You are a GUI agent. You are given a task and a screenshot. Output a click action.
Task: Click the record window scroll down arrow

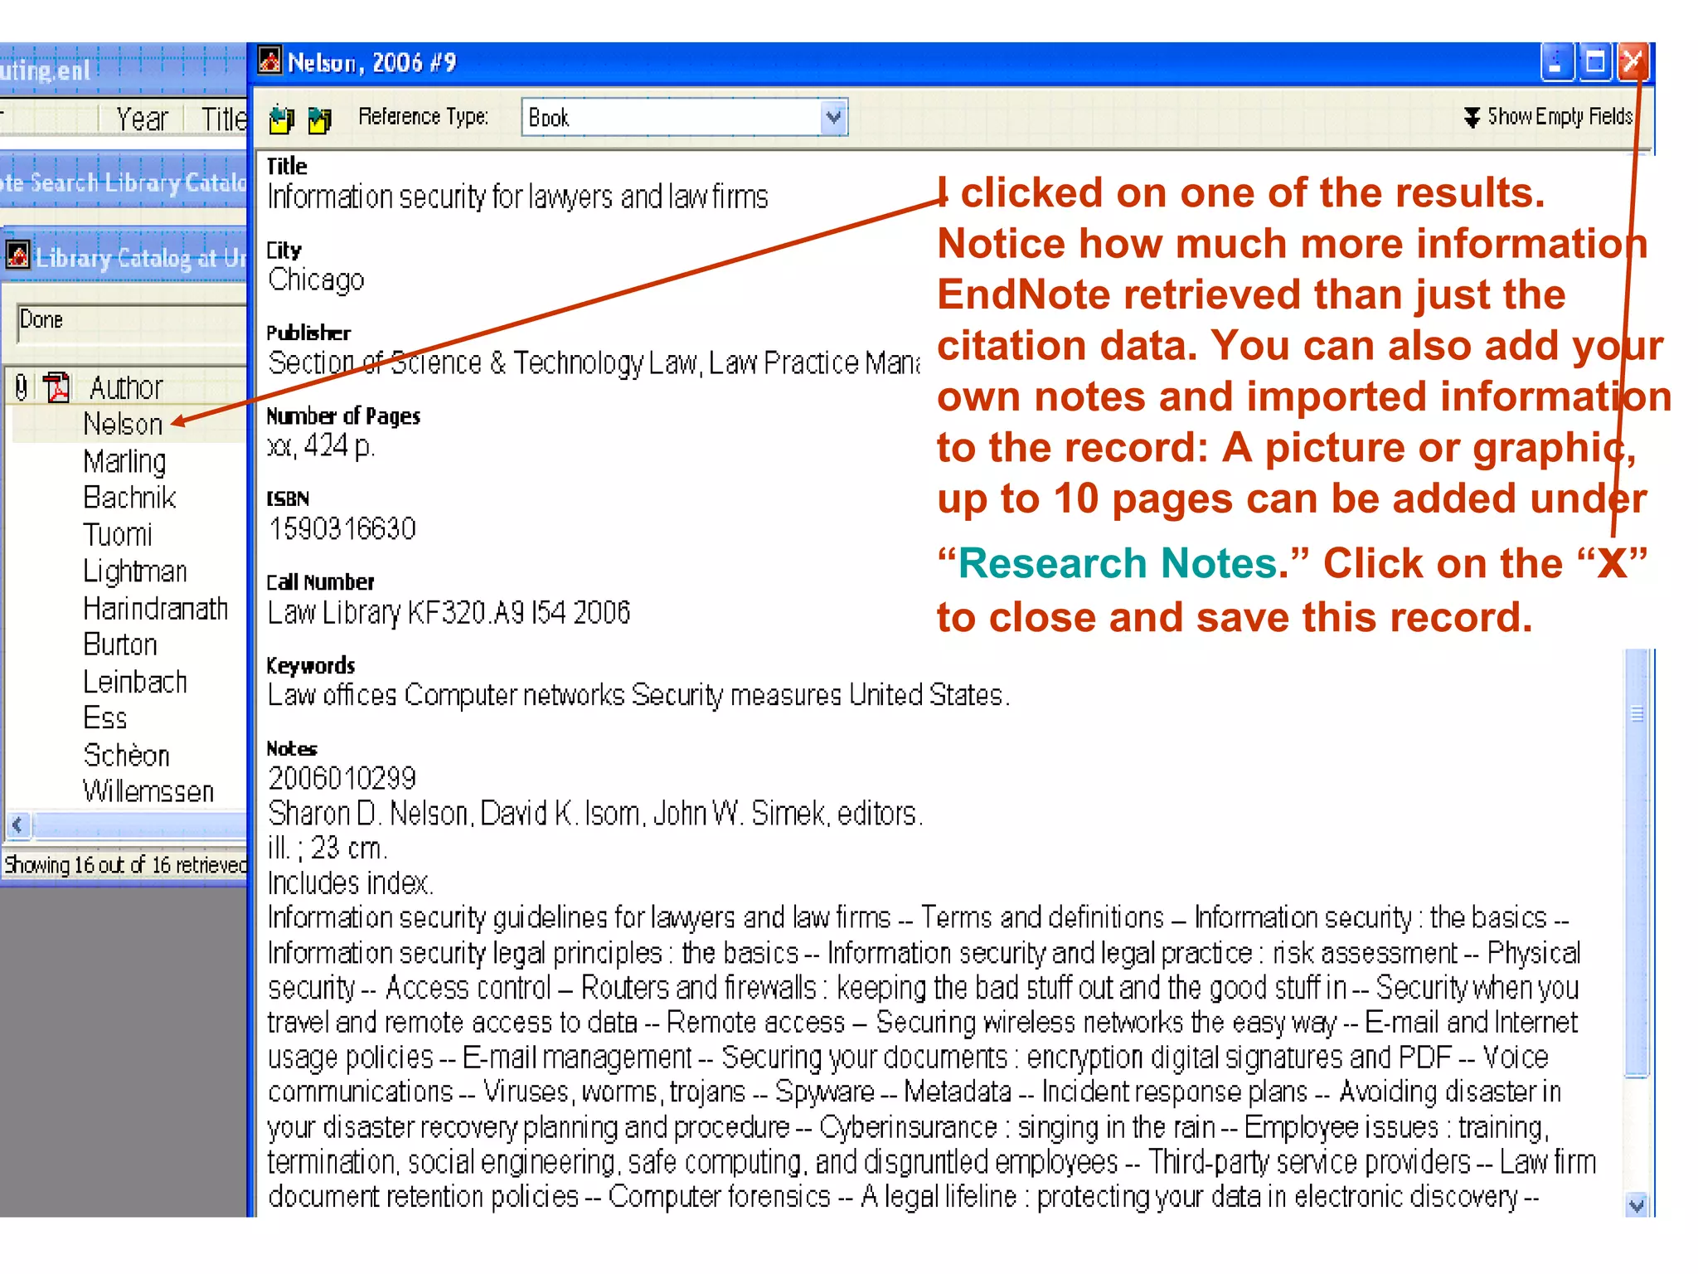pyautogui.click(x=1636, y=1205)
